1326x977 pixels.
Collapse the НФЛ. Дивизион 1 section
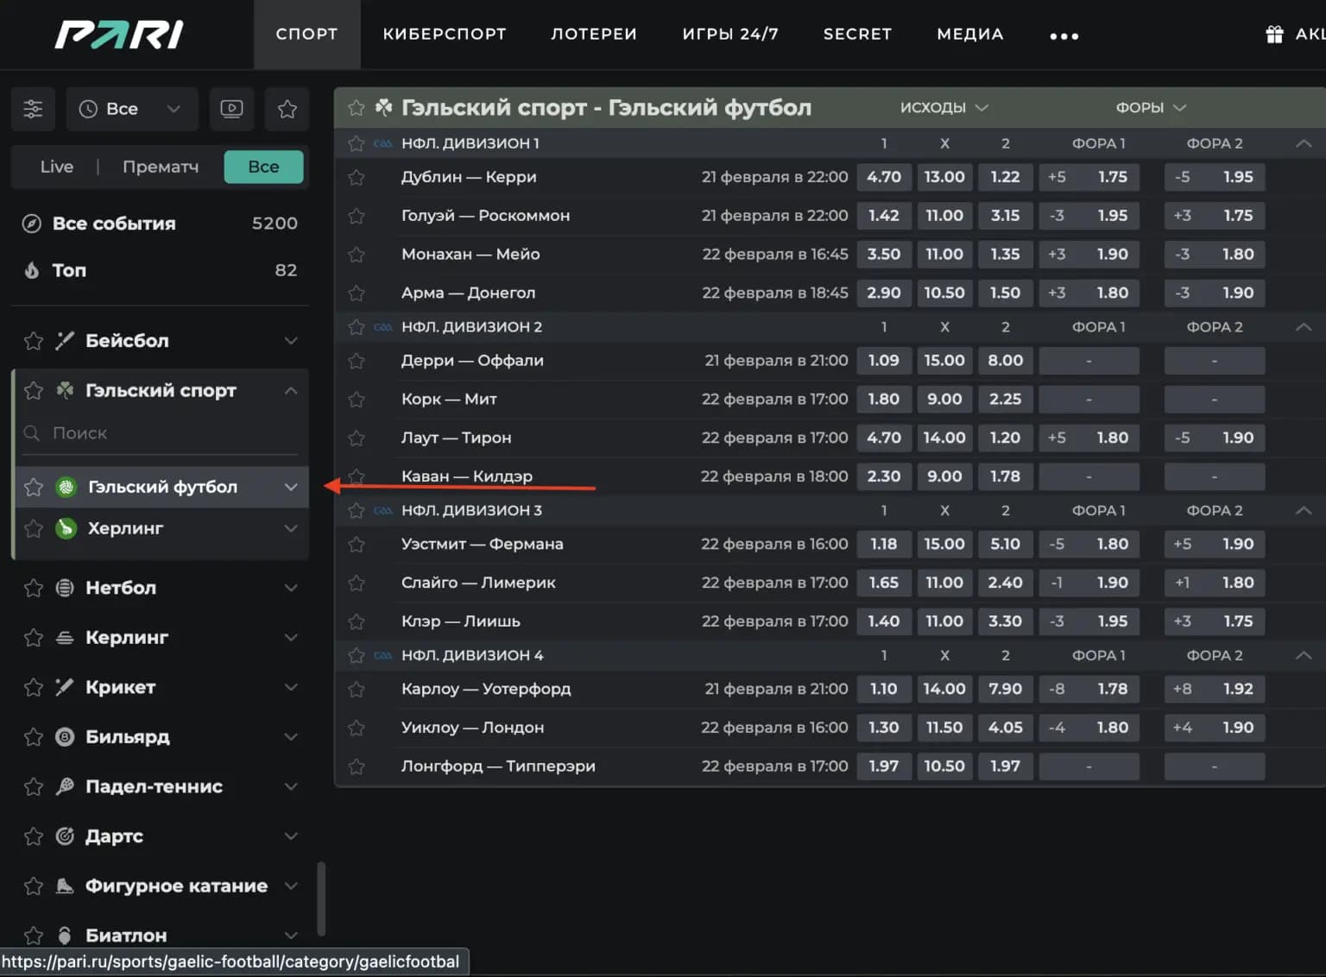(x=1304, y=143)
